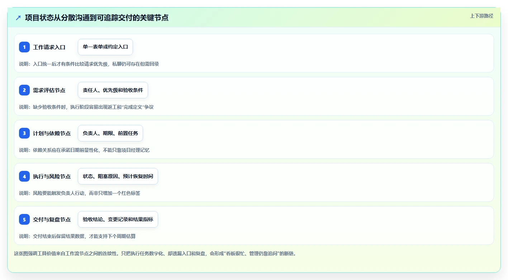508x280 pixels.
Task: Click the 验收结论、变更记录和结果指标 chip
Action: click(118, 219)
